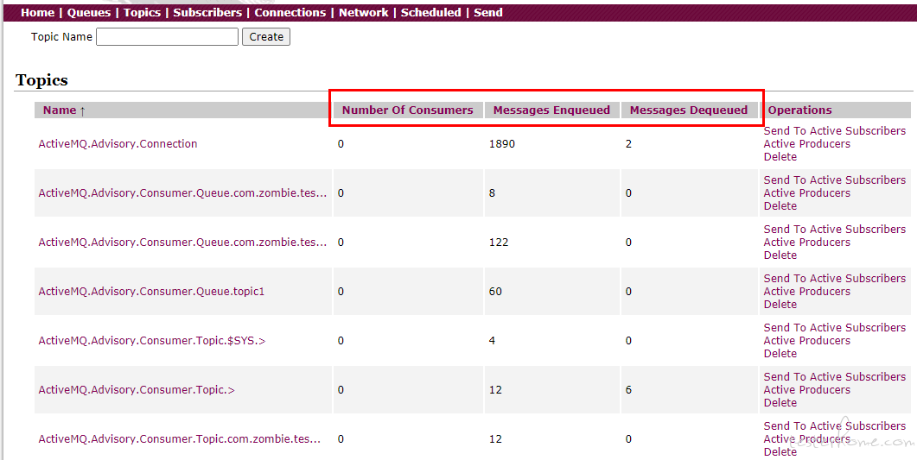Select the enqueued value 8

(x=492, y=192)
